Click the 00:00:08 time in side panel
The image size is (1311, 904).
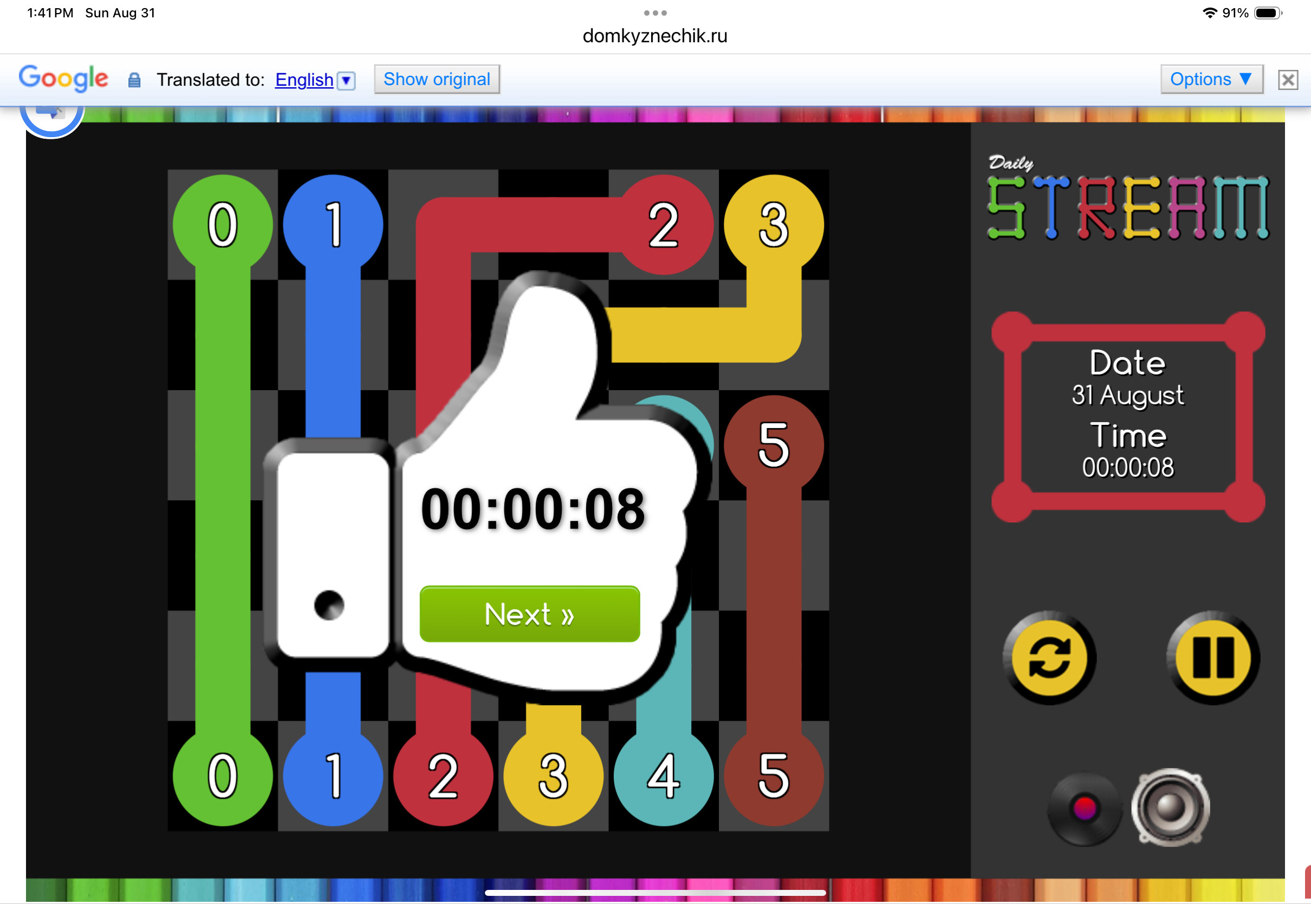[x=1127, y=468]
